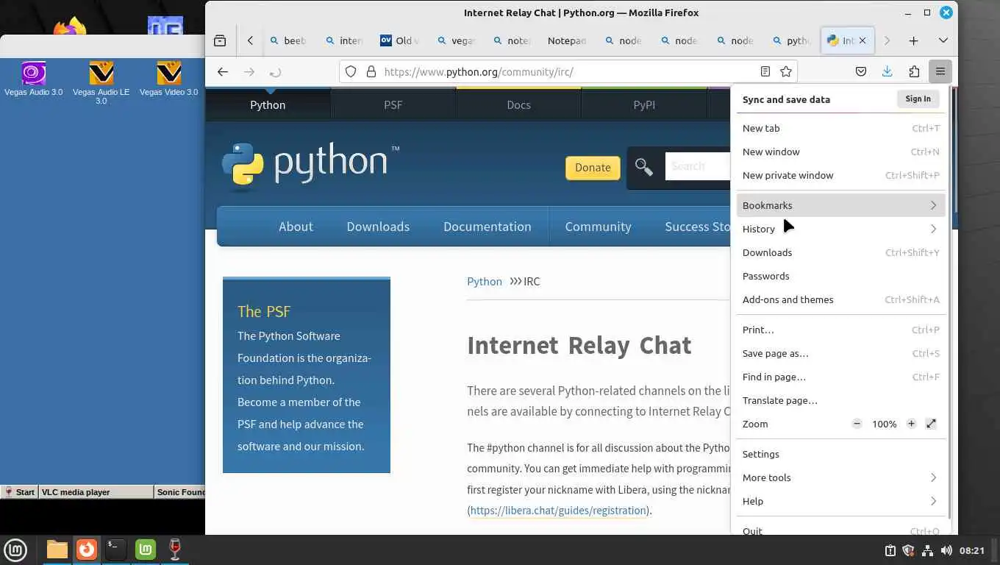Close the Internet Relay Chat tab

pos(863,40)
